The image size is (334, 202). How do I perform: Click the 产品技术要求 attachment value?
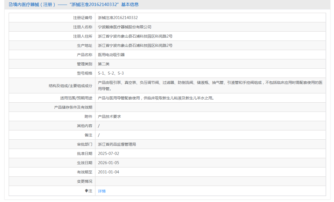[110, 117]
